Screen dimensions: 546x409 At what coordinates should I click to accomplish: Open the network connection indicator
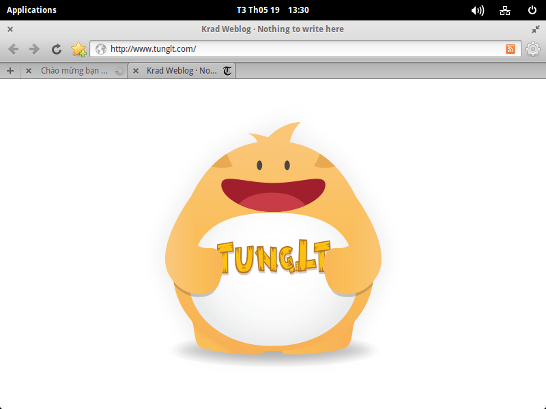(505, 10)
